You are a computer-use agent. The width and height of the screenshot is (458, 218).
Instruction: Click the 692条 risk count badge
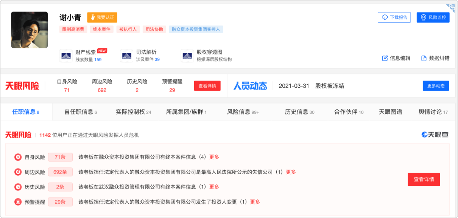point(60,172)
